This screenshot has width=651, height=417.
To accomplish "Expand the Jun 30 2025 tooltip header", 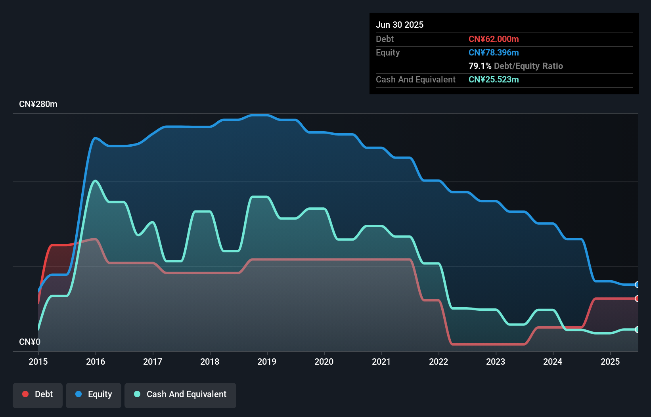I will pos(400,25).
